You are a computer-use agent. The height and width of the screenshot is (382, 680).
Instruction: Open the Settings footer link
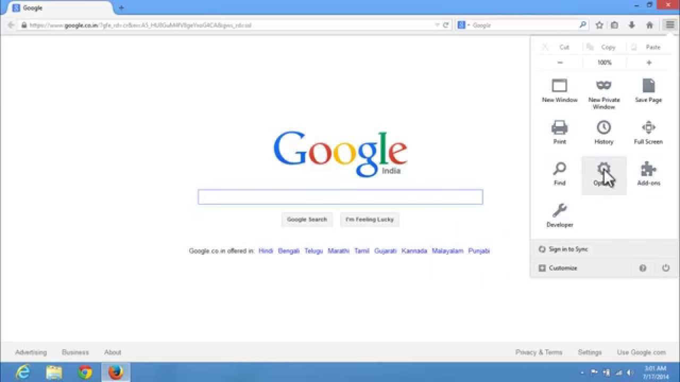click(x=590, y=352)
